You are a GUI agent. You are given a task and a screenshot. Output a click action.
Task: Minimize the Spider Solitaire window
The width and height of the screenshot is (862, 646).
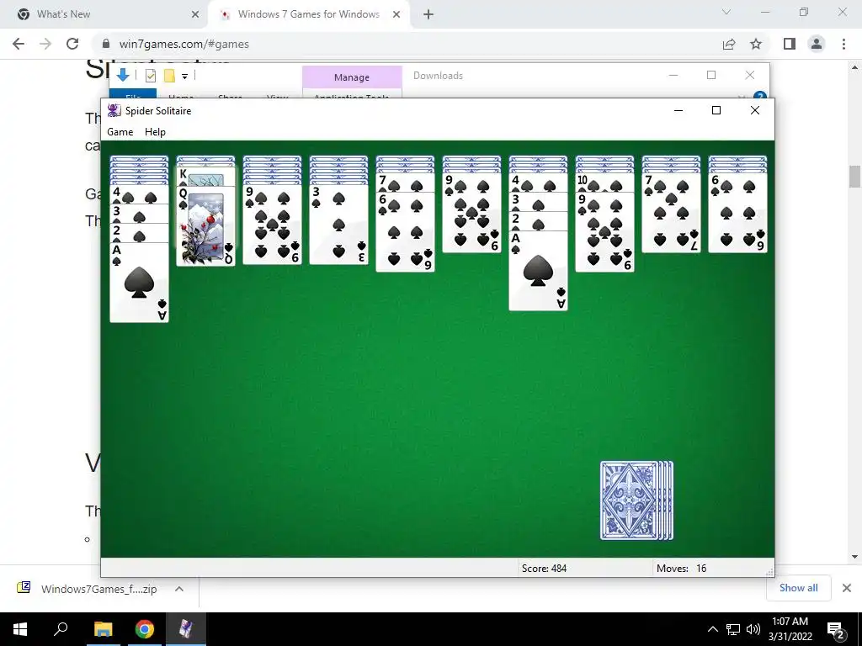(x=678, y=110)
